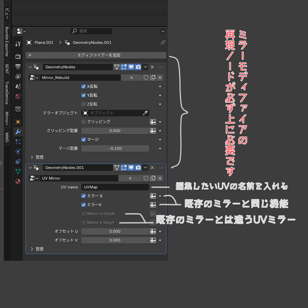Open the Render properties tab icon

(18, 57)
